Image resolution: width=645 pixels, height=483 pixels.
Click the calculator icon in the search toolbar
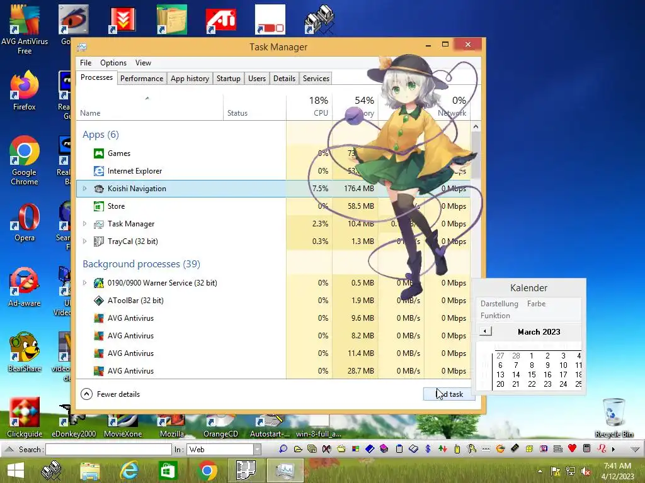pos(587,448)
